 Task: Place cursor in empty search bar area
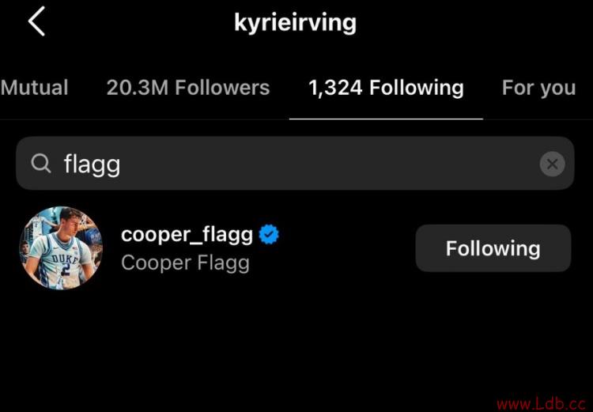click(325, 164)
